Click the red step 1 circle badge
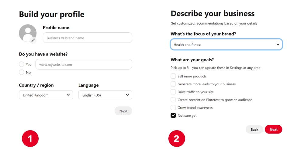 click(x=30, y=138)
